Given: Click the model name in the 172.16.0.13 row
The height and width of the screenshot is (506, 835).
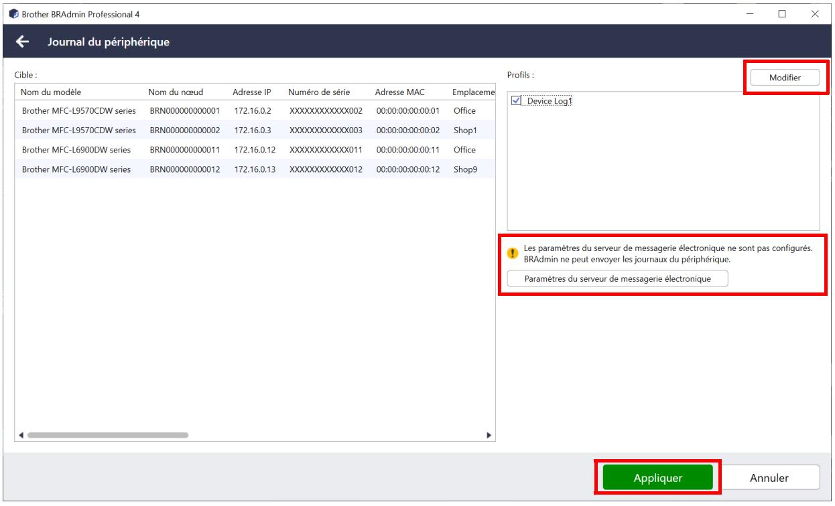Looking at the screenshot, I should [76, 169].
